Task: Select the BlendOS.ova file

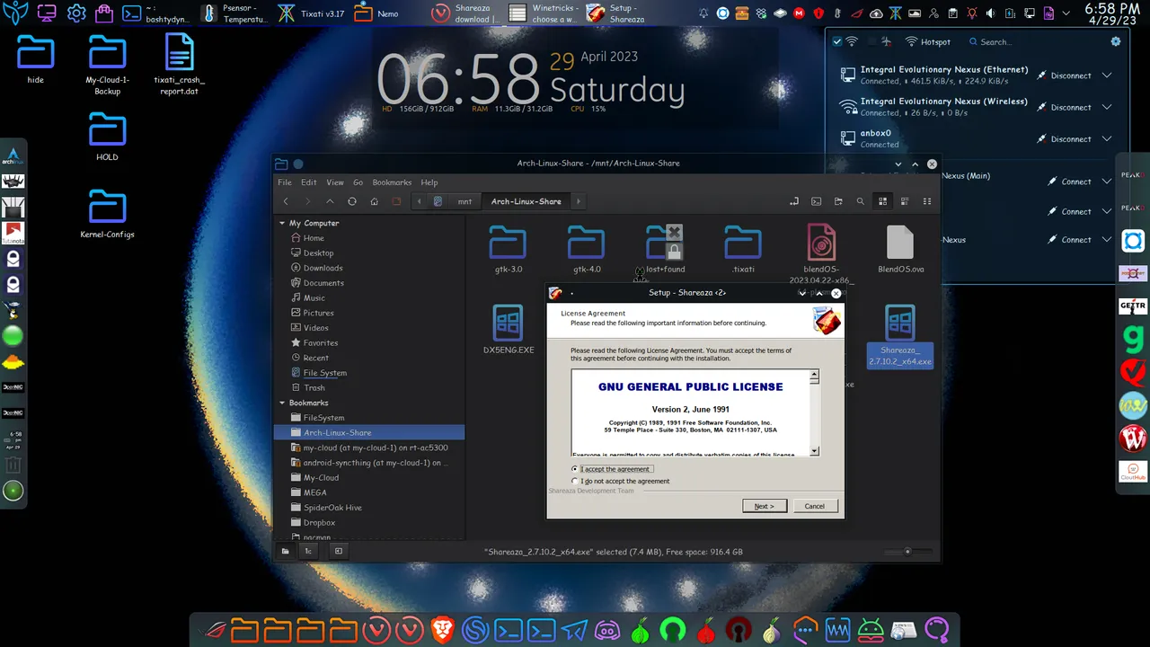Action: pos(900,249)
